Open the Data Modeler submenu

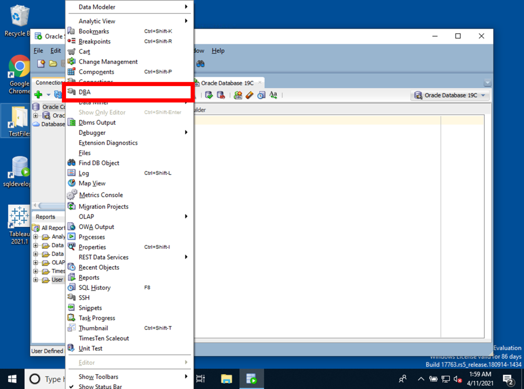click(129, 7)
